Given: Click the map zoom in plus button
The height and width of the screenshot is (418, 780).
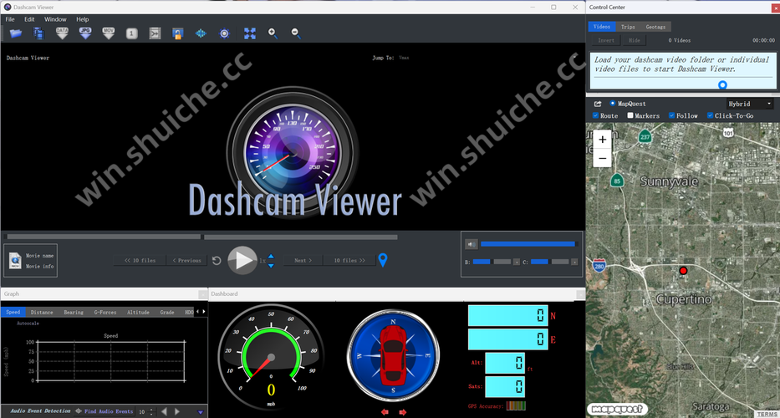Looking at the screenshot, I should pos(603,140).
